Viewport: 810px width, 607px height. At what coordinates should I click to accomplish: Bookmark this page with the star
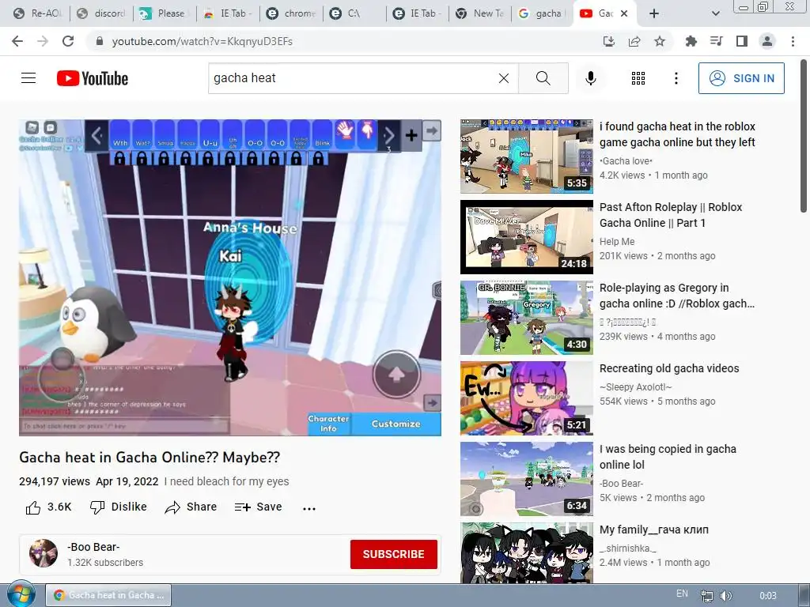[660, 41]
